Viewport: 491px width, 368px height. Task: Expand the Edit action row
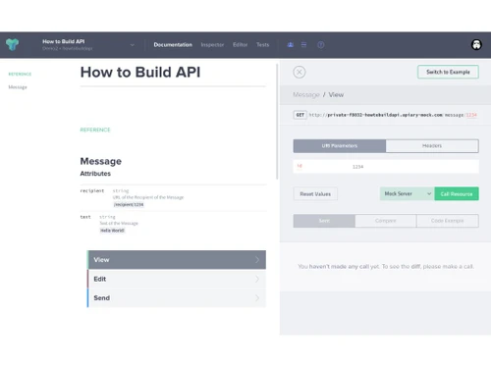(x=177, y=279)
